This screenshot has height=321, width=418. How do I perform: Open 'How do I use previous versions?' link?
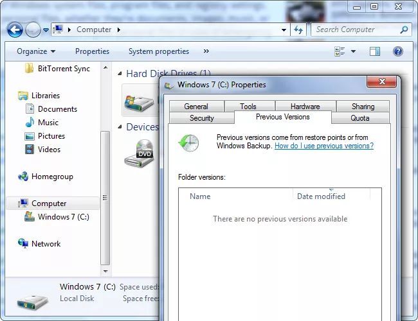click(x=324, y=146)
